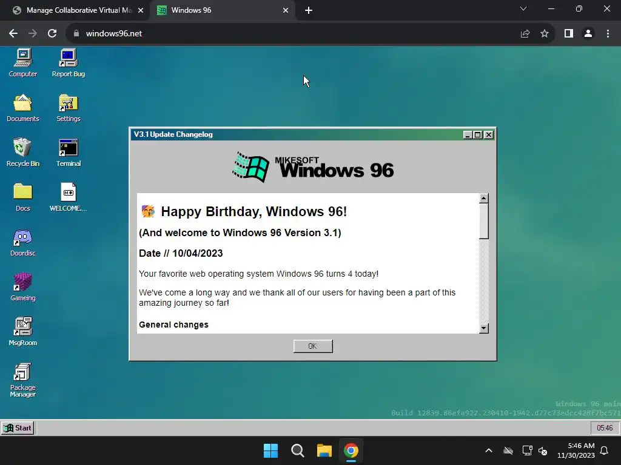This screenshot has height=465, width=621.
Task: Click the Windows 96 taskbar clock
Action: (x=605, y=428)
